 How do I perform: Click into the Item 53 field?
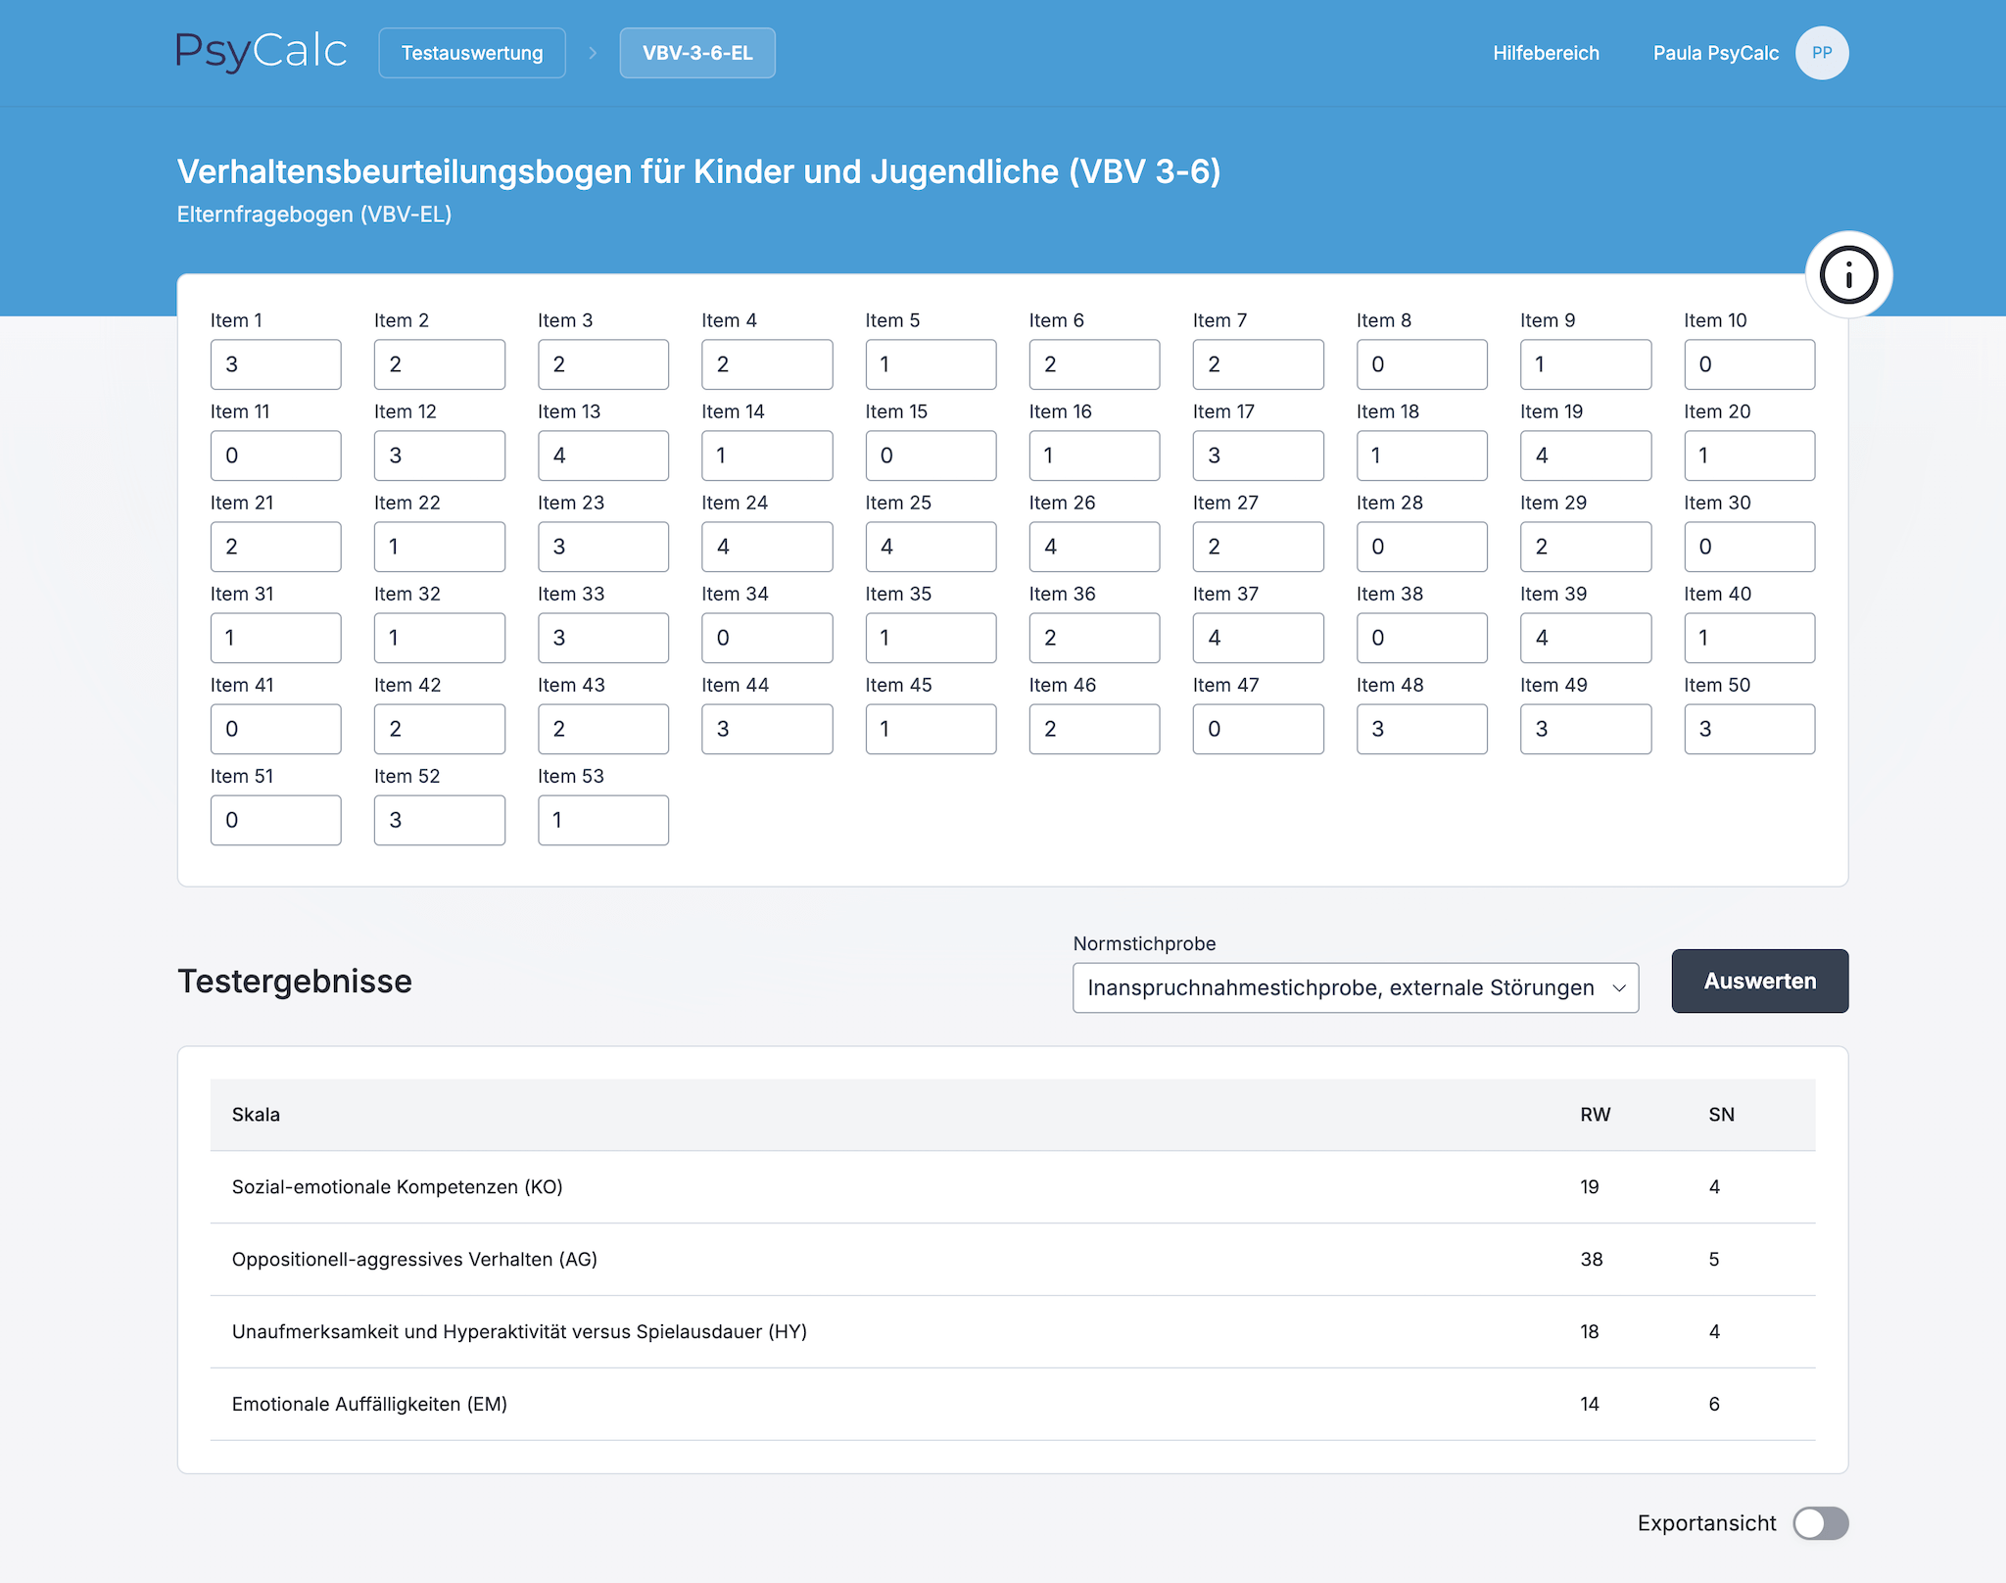coord(603,820)
